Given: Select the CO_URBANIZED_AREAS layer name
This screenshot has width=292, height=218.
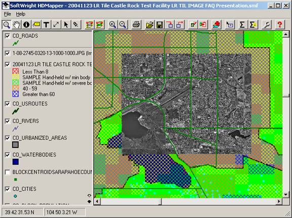Looking at the screenshot, I should [40, 138].
